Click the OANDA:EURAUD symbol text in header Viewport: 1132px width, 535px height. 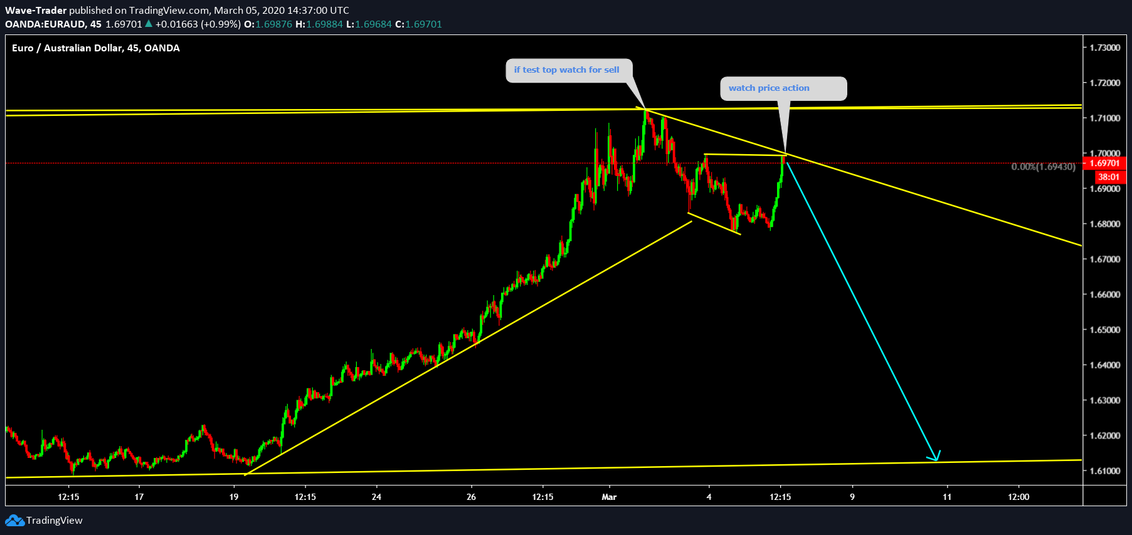pyautogui.click(x=45, y=24)
